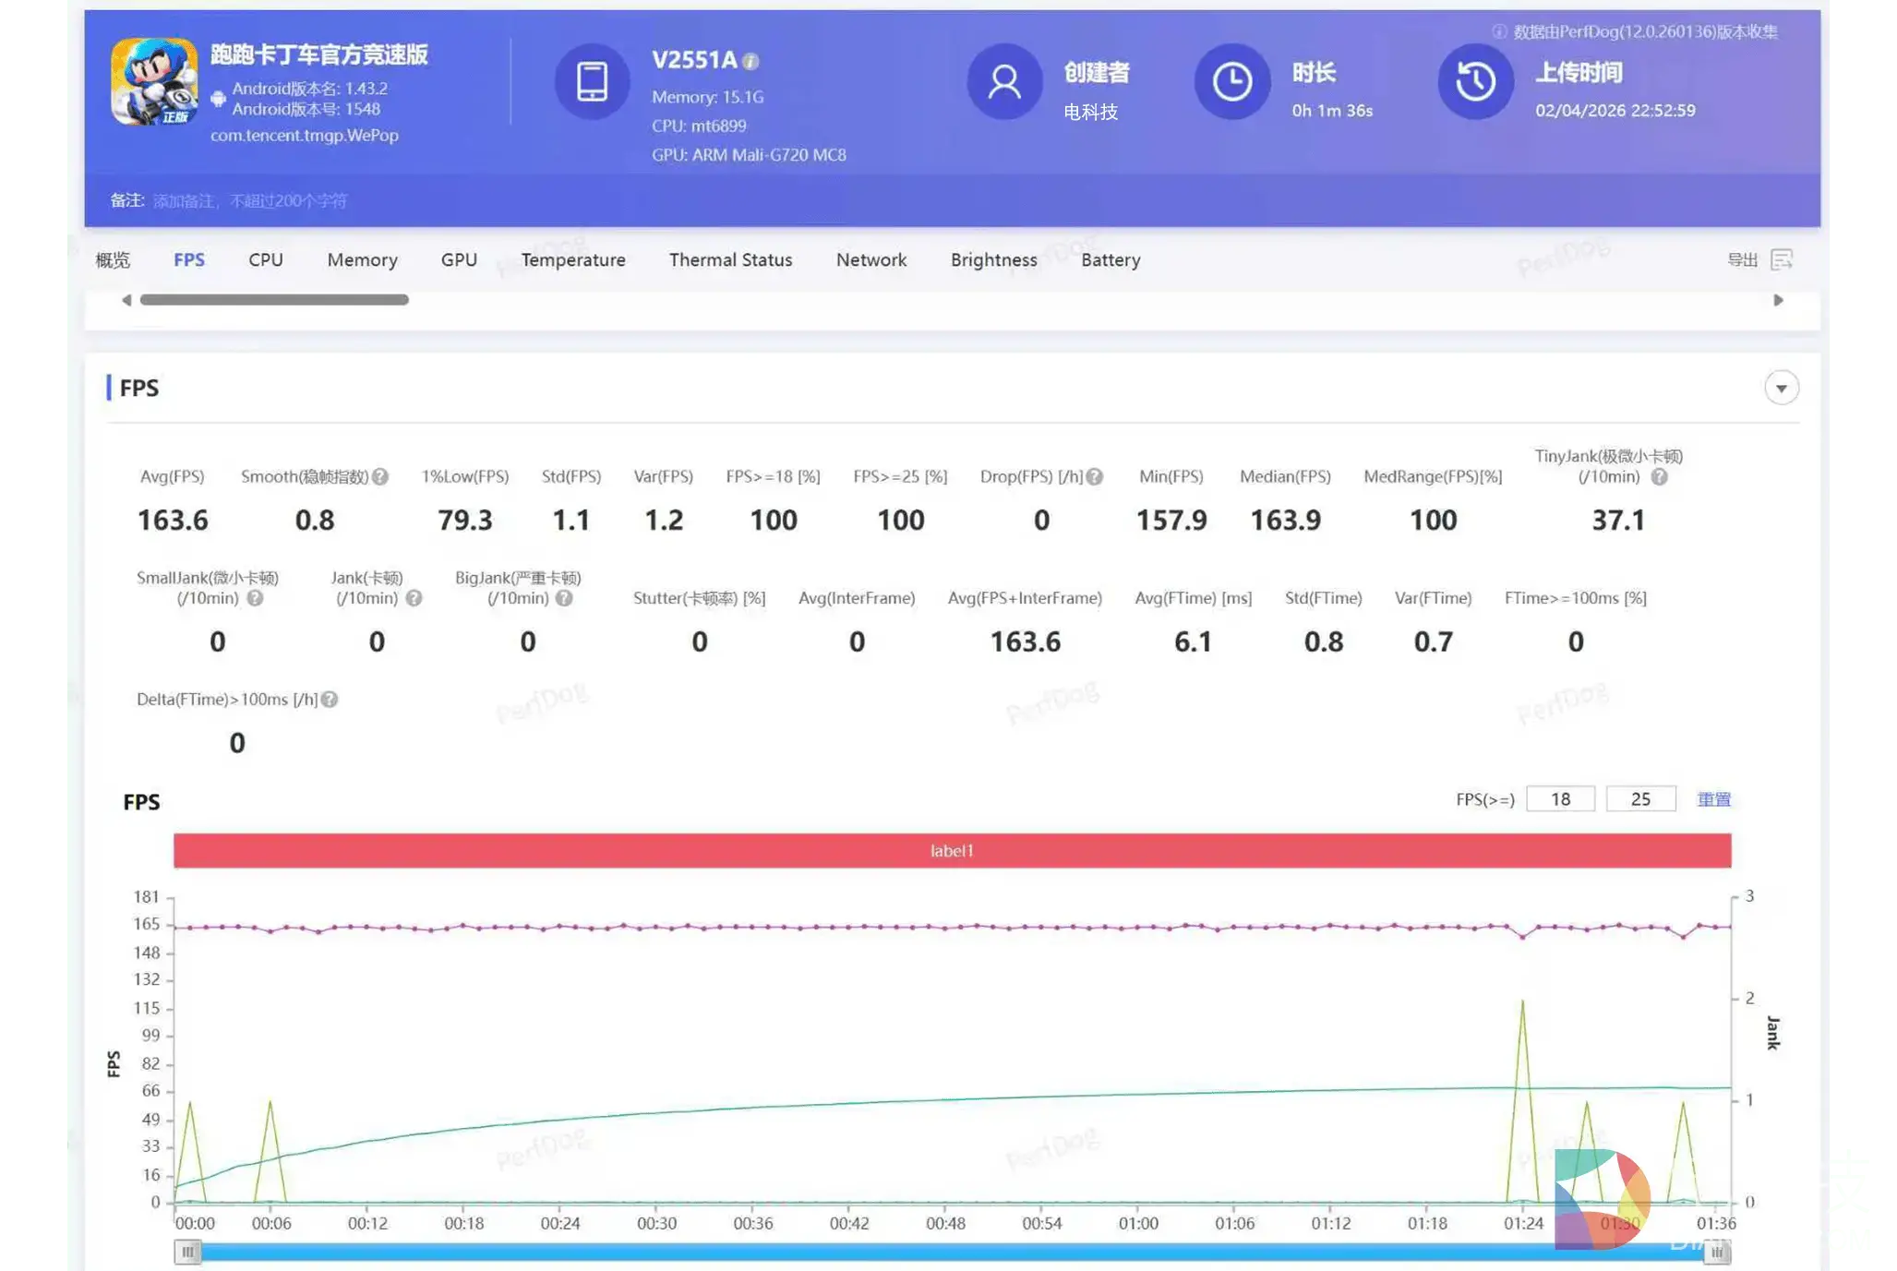Click help icon beside Delta(FTime)>100ms
The height and width of the screenshot is (1271, 1897).
(x=330, y=700)
